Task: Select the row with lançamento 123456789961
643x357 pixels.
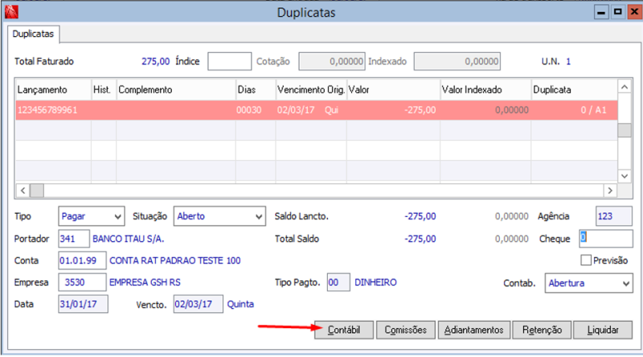Action: tap(317, 110)
